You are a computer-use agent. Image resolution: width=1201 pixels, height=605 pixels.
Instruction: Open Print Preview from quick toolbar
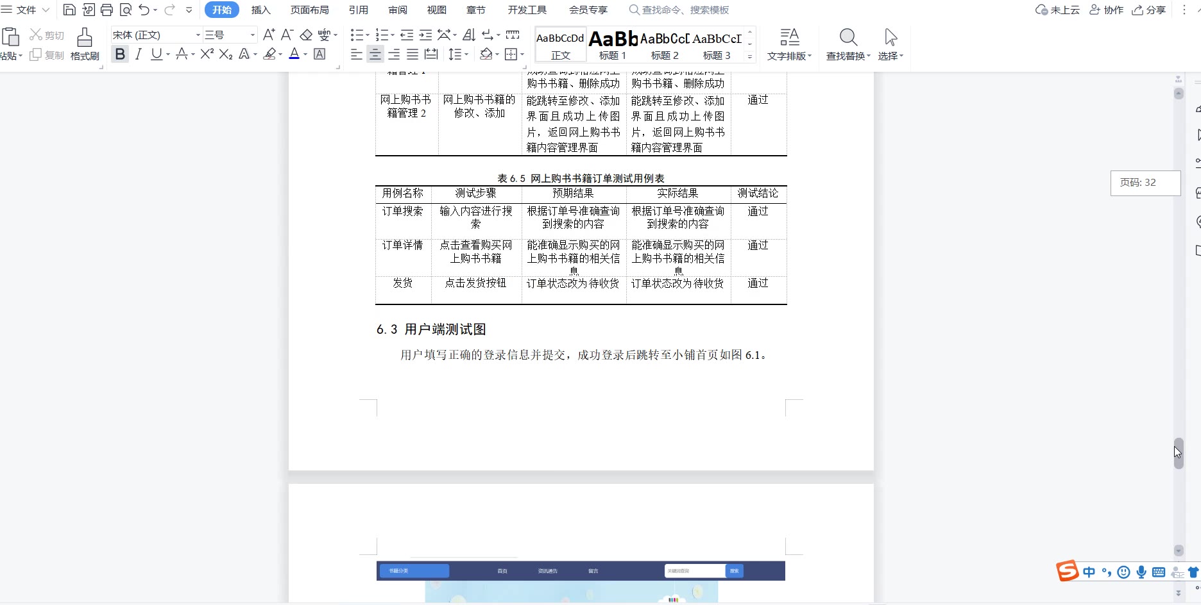pos(126,10)
